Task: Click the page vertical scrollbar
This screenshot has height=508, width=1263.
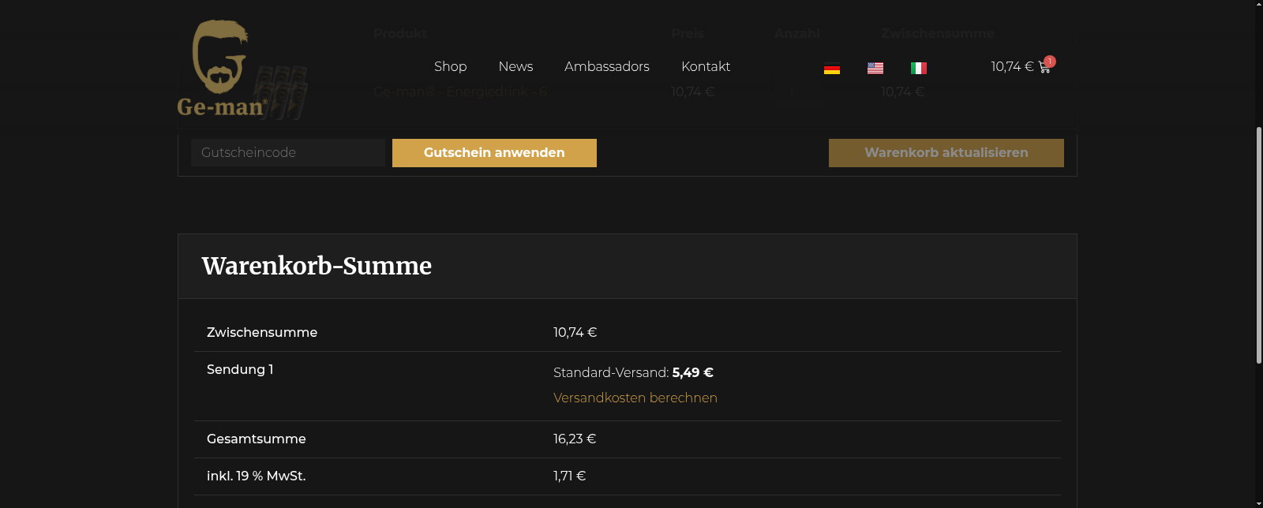Action: [1258, 245]
